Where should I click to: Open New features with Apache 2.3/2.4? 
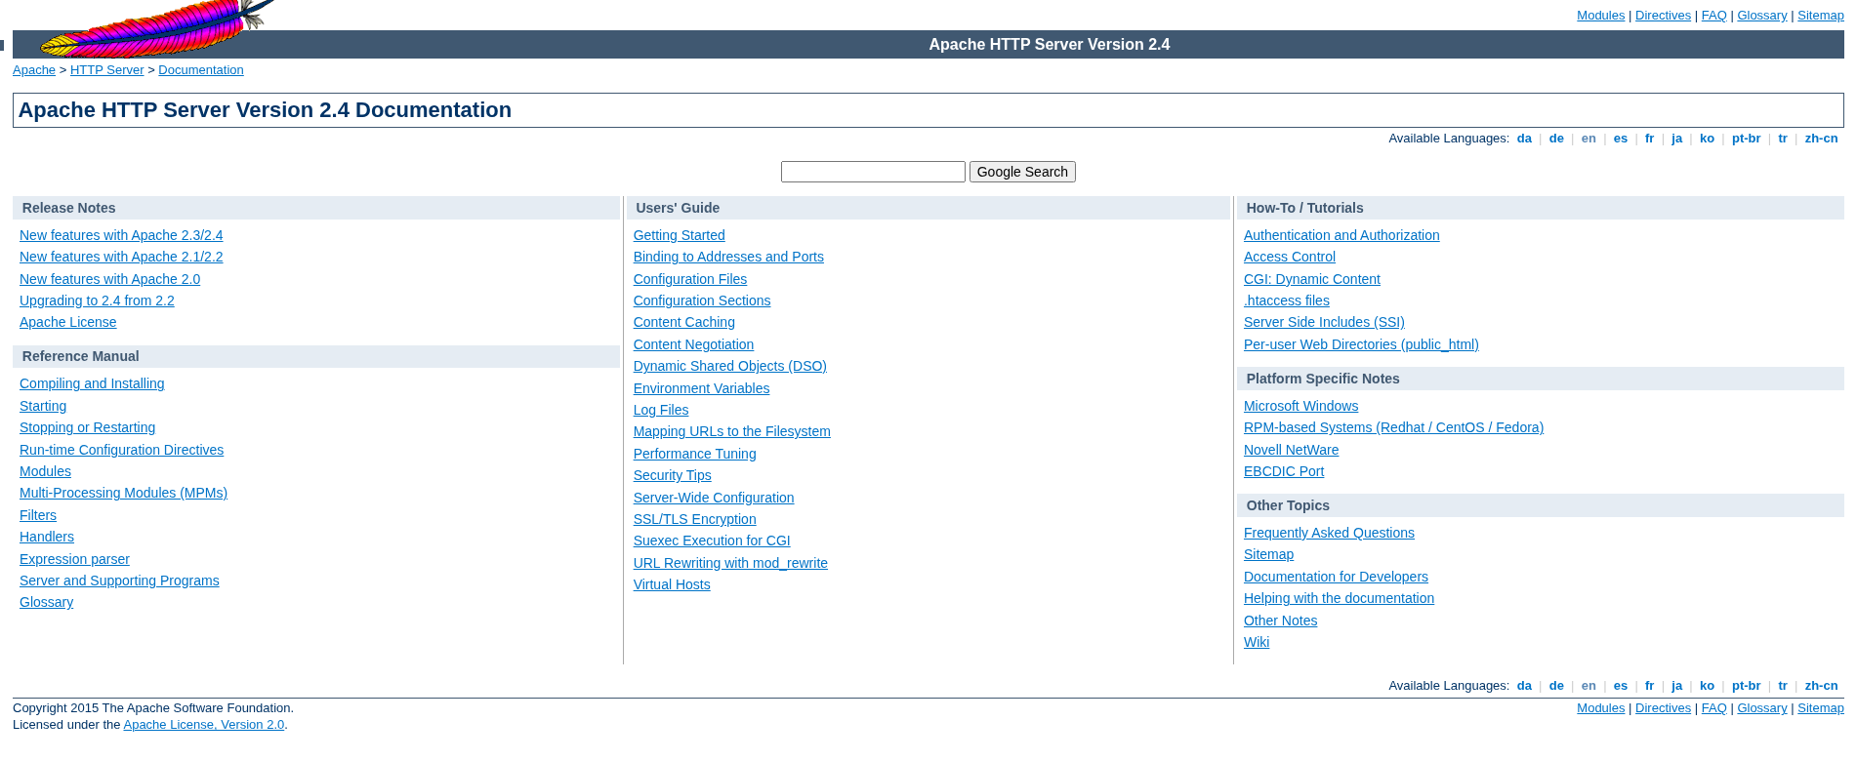[121, 235]
